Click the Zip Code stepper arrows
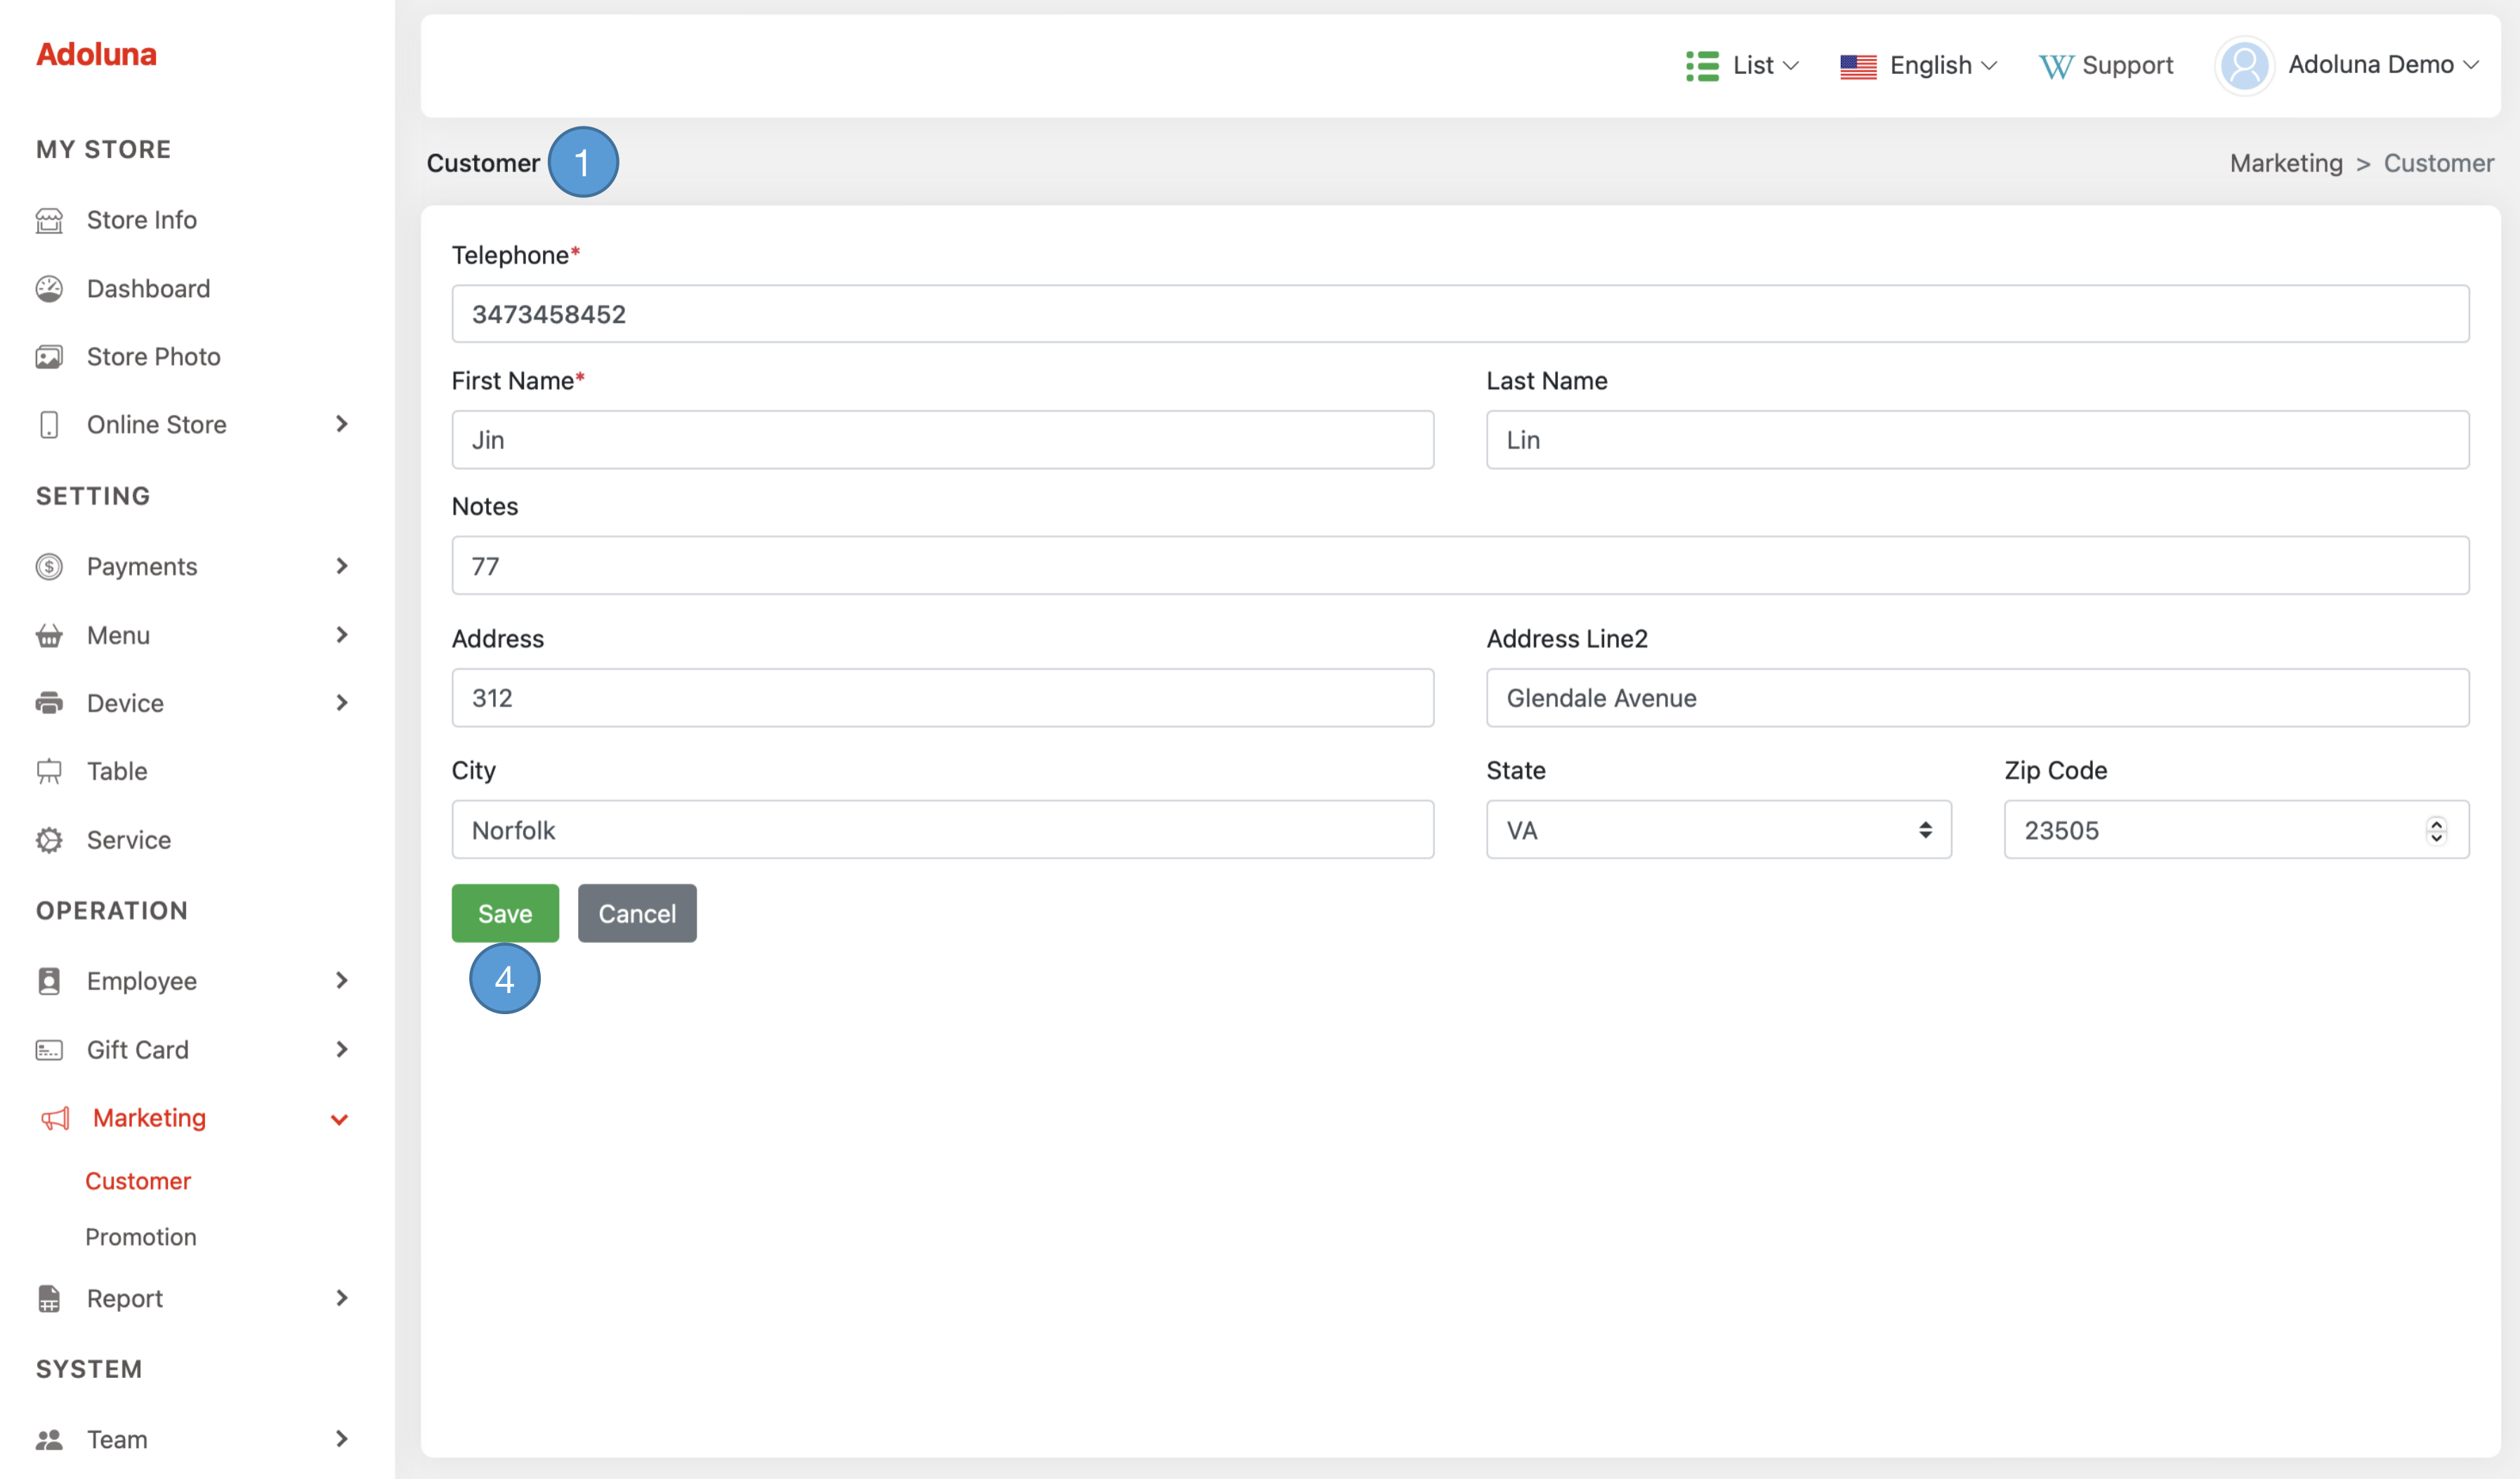This screenshot has width=2520, height=1479. click(2436, 830)
